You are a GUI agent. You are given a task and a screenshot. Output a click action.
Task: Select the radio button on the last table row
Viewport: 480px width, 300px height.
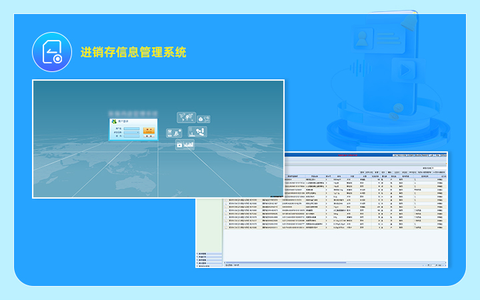226,227
